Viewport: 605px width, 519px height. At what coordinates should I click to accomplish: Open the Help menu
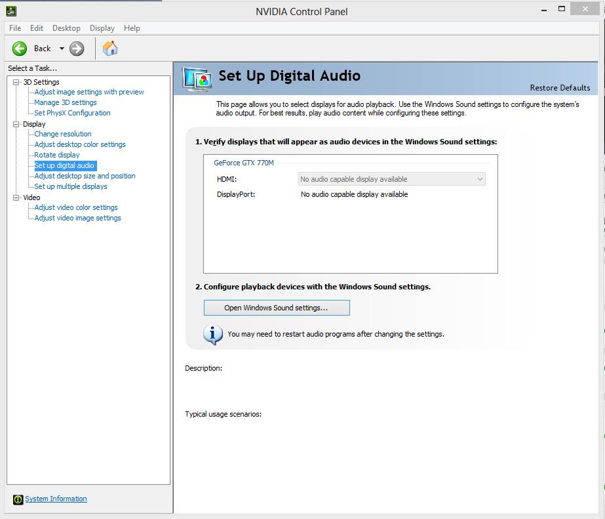pyautogui.click(x=132, y=28)
